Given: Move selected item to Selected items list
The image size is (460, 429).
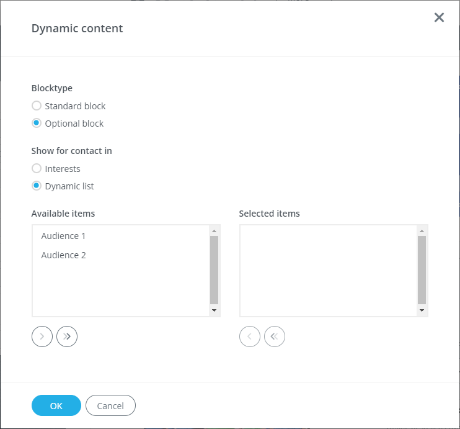Looking at the screenshot, I should pyautogui.click(x=42, y=336).
